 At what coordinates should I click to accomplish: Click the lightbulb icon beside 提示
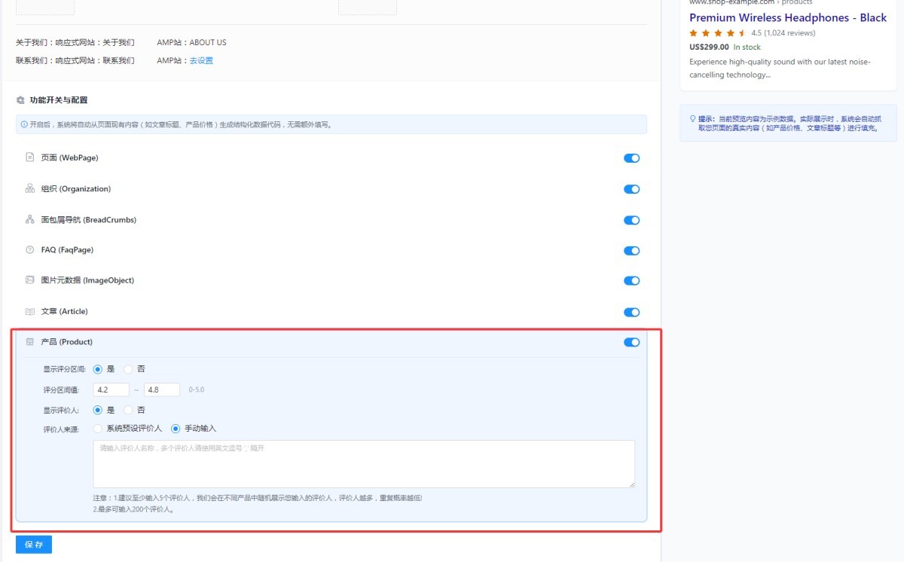[692, 119]
